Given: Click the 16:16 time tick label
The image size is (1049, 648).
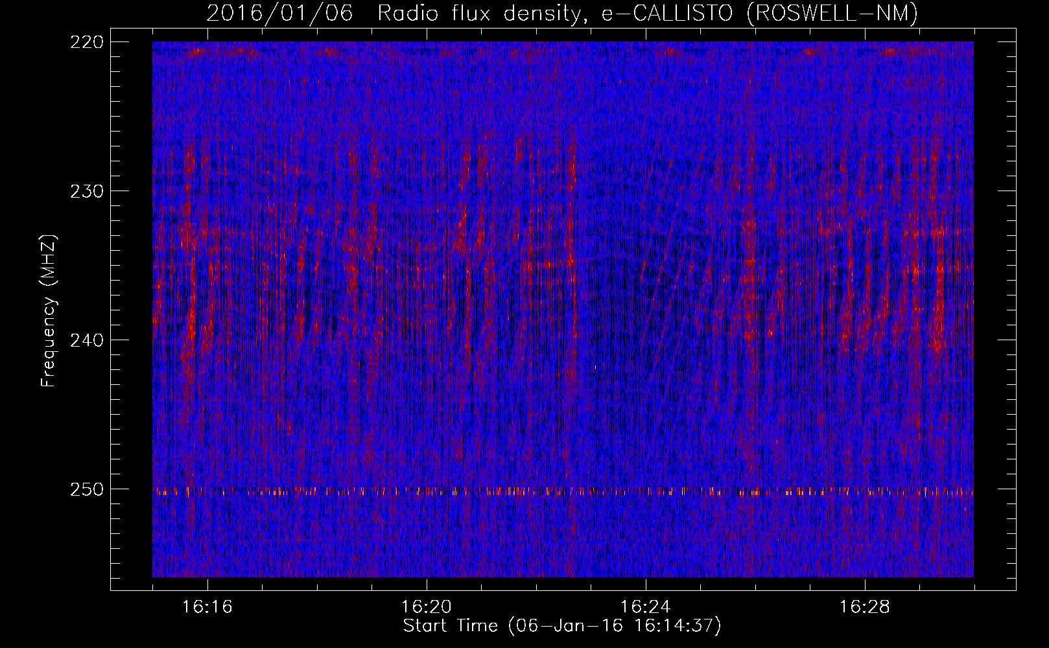Looking at the screenshot, I should pyautogui.click(x=207, y=607).
